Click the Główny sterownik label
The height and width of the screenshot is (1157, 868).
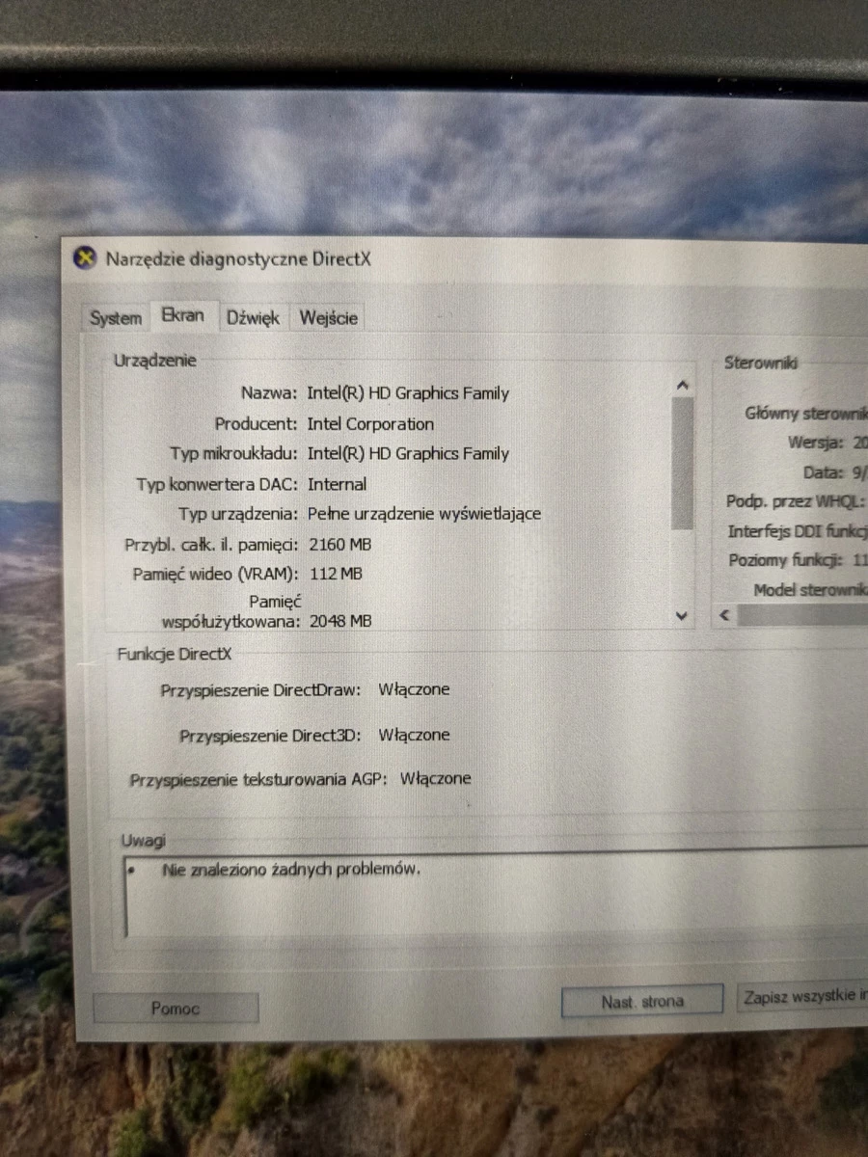pos(806,414)
